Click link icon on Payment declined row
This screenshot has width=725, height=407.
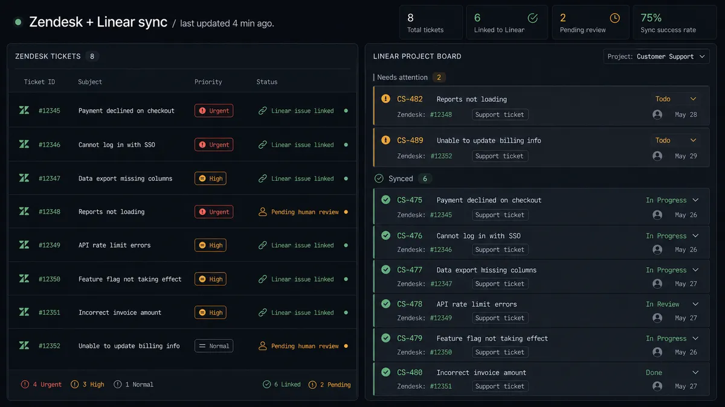point(262,111)
